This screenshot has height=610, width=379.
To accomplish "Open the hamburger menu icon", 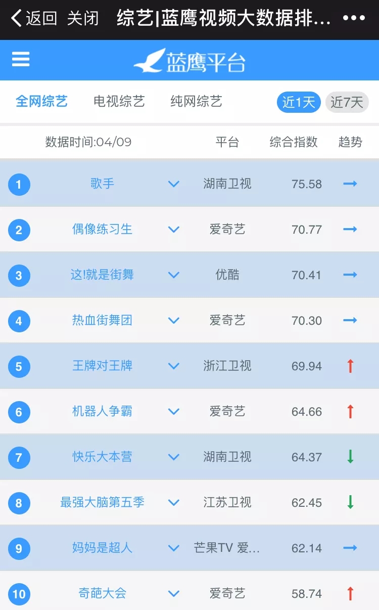I will 21,60.
